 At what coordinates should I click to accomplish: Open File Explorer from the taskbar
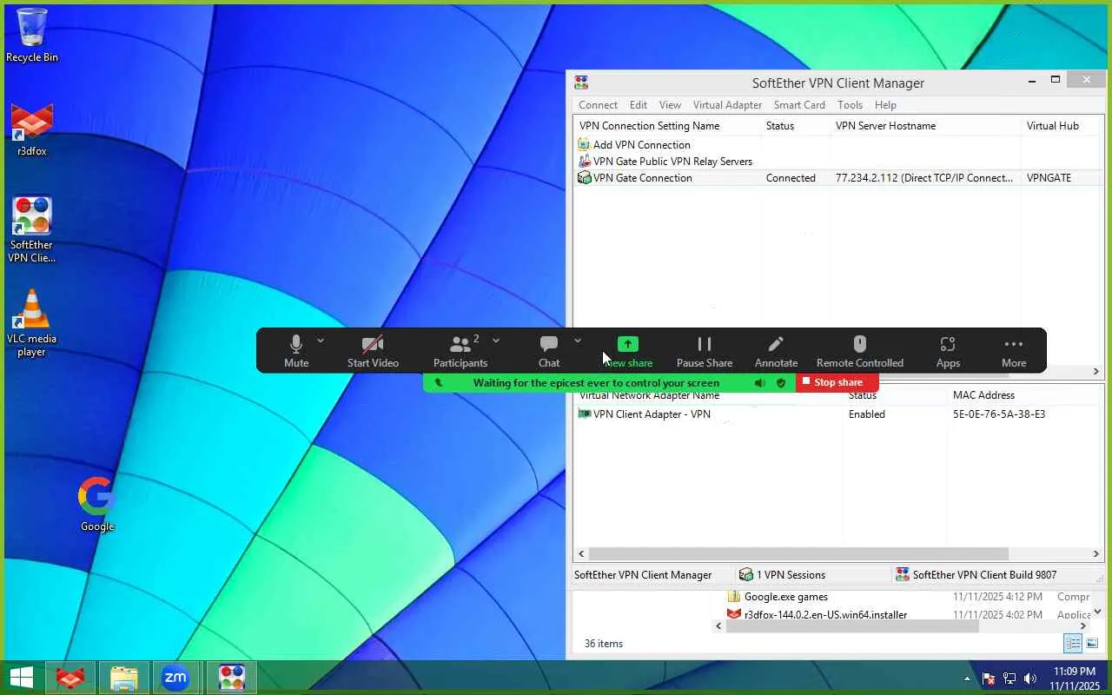(x=123, y=678)
